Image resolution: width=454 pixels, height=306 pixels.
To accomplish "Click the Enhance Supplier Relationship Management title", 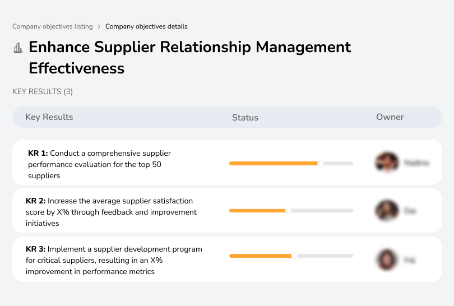I will 189,57.
